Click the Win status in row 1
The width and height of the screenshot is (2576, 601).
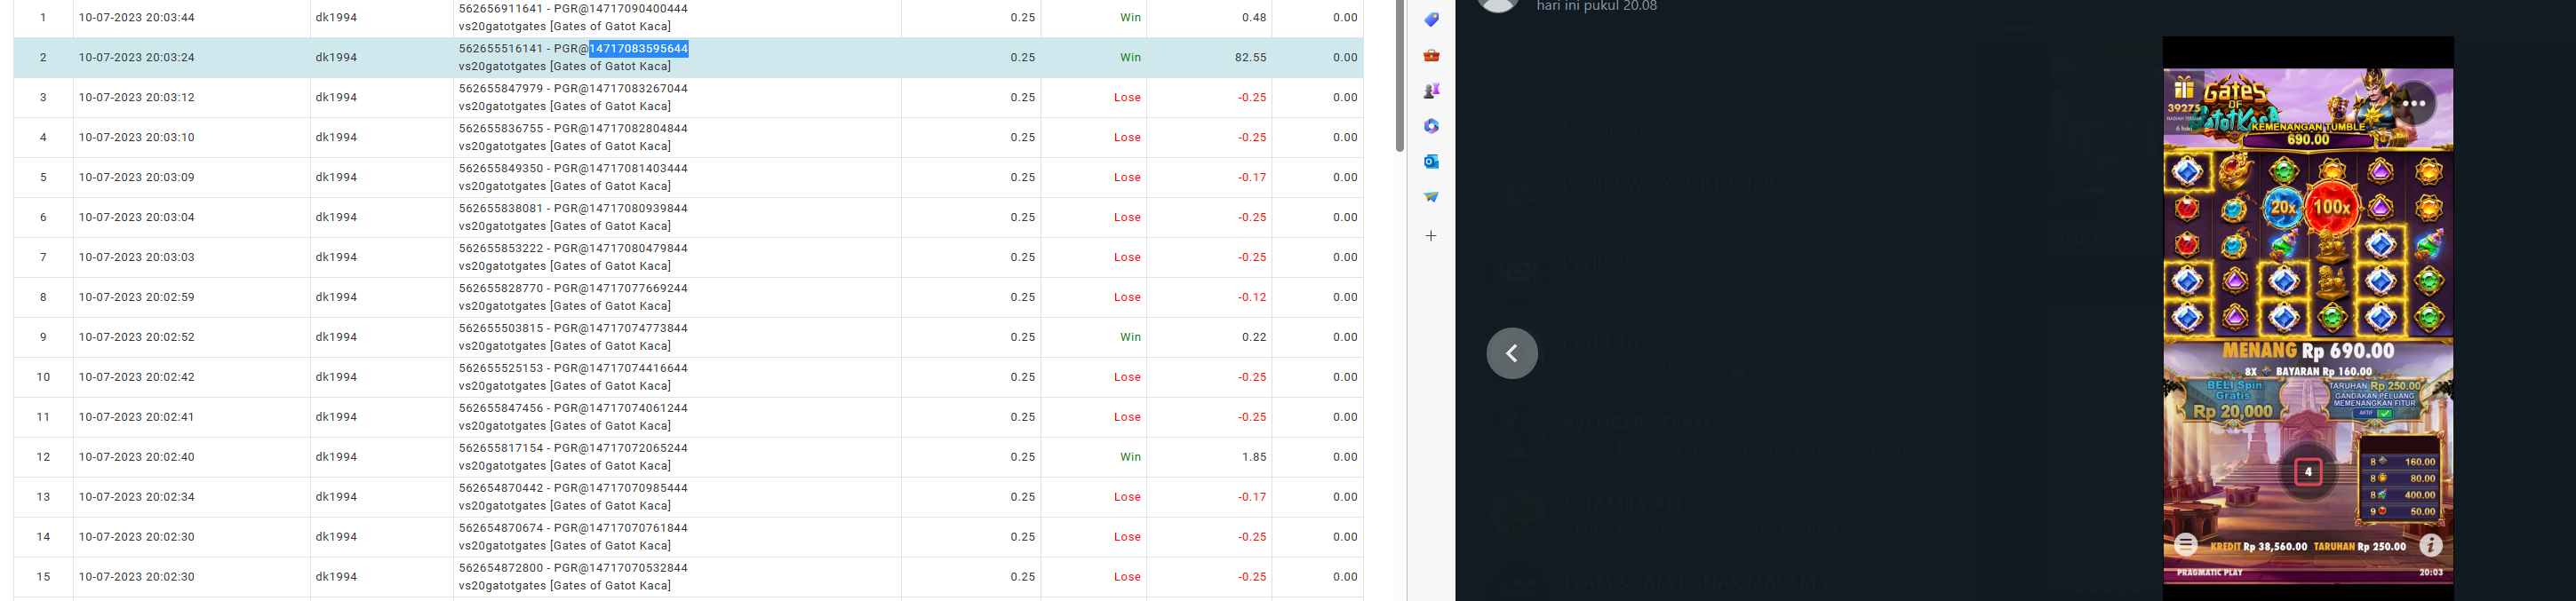click(1130, 18)
